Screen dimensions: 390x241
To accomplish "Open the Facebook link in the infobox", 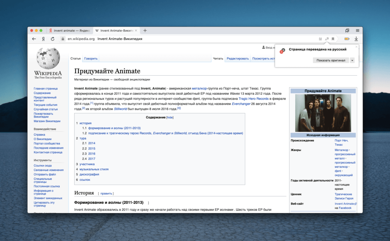I will [x=345, y=208].
